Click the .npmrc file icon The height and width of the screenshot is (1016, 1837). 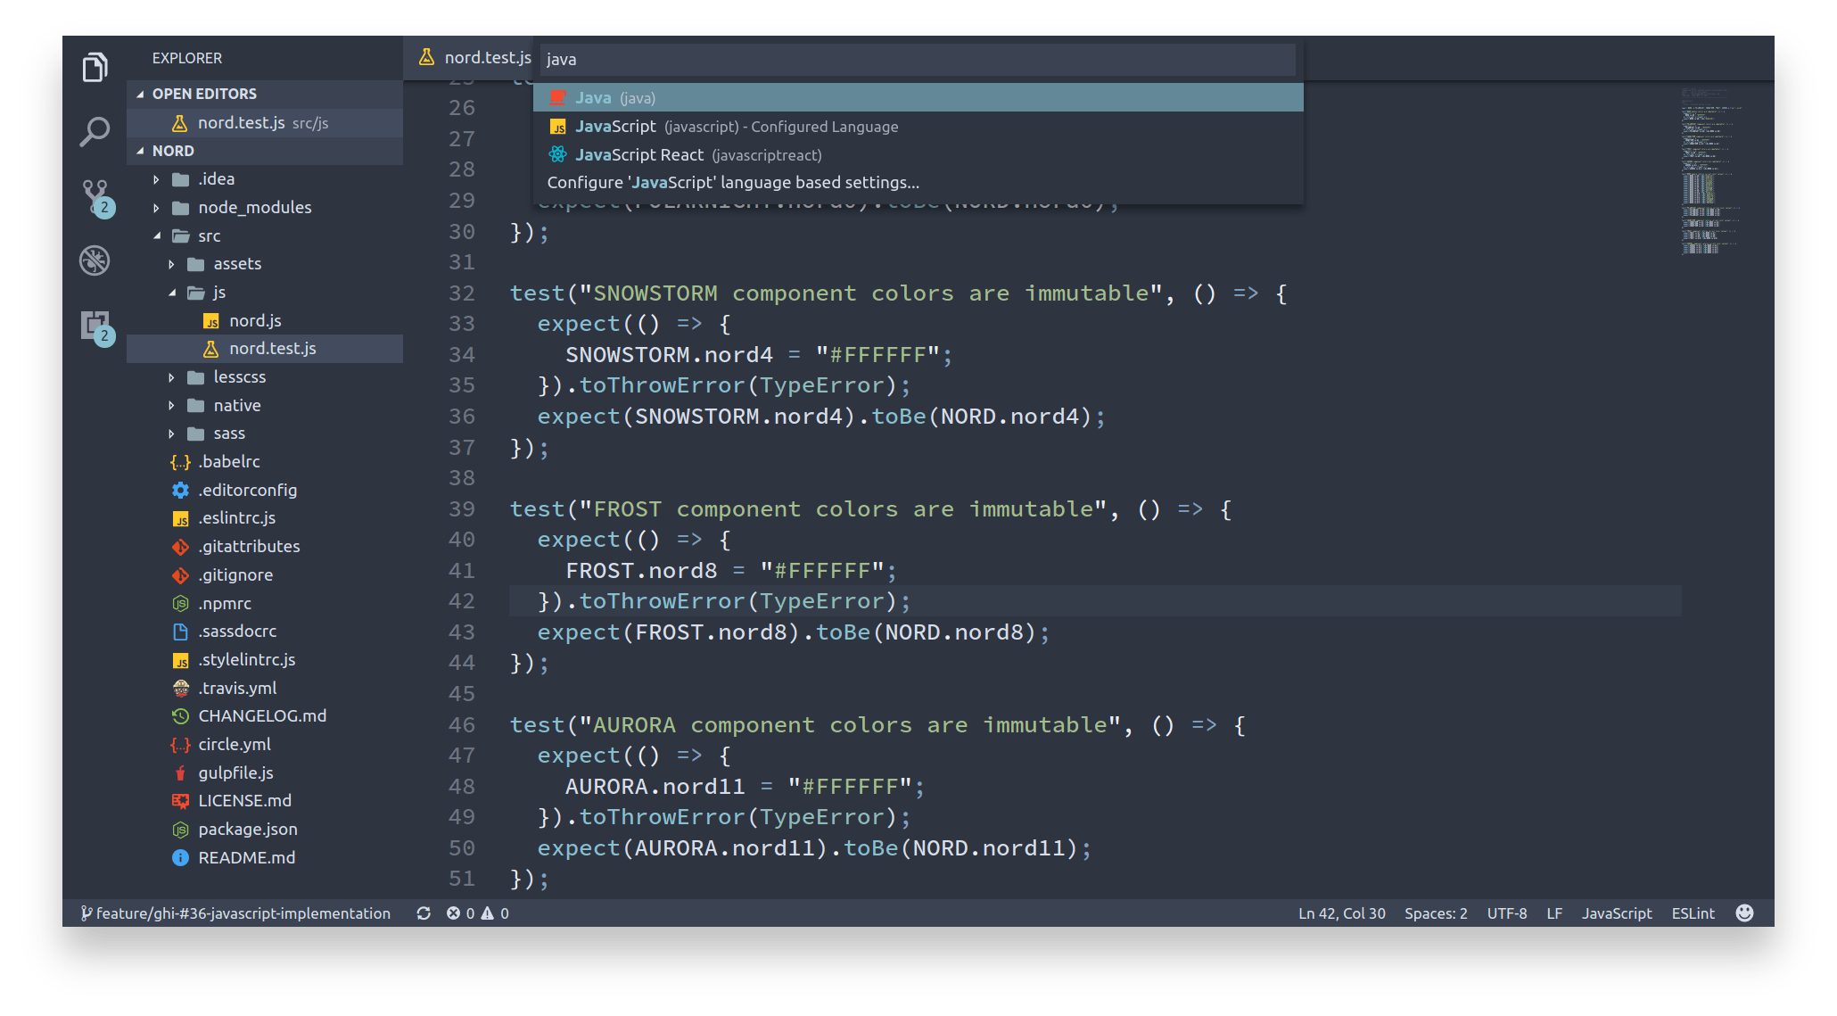coord(180,603)
